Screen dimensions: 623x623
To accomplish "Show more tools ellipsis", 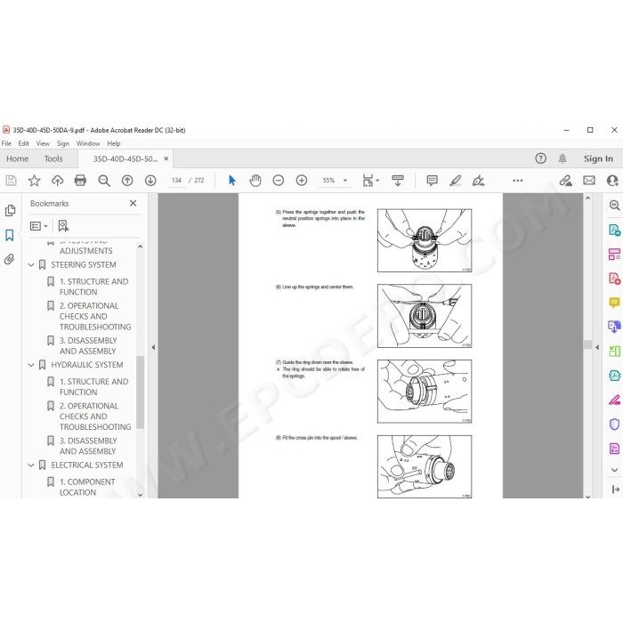I will click(518, 181).
